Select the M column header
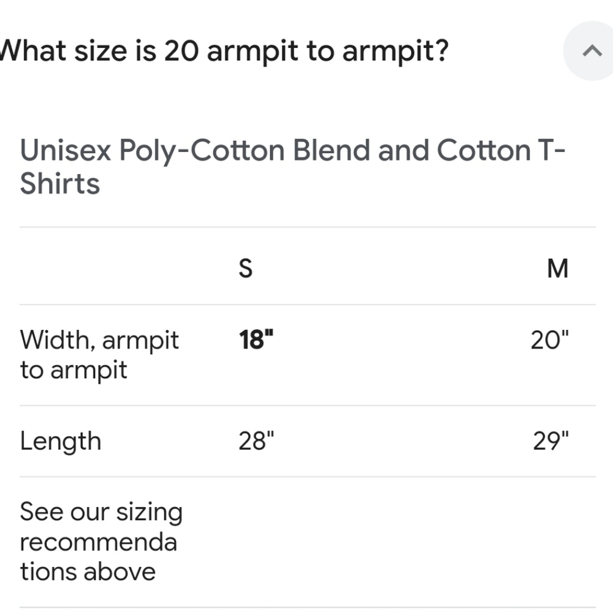Image resolution: width=613 pixels, height=613 pixels. pos(557,268)
